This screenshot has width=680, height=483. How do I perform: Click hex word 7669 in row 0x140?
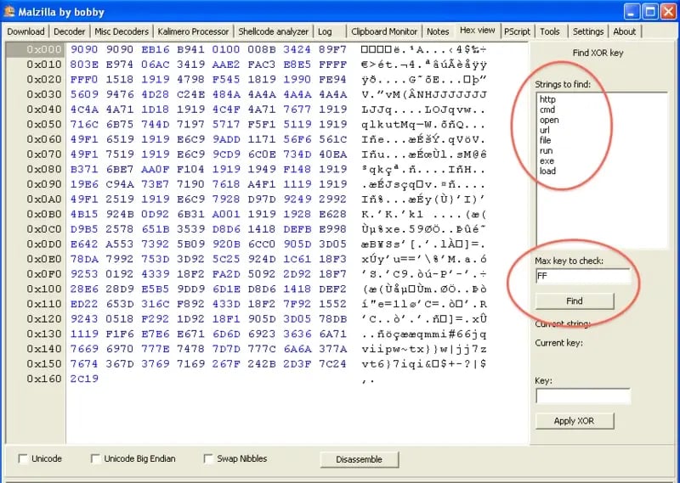(x=84, y=349)
